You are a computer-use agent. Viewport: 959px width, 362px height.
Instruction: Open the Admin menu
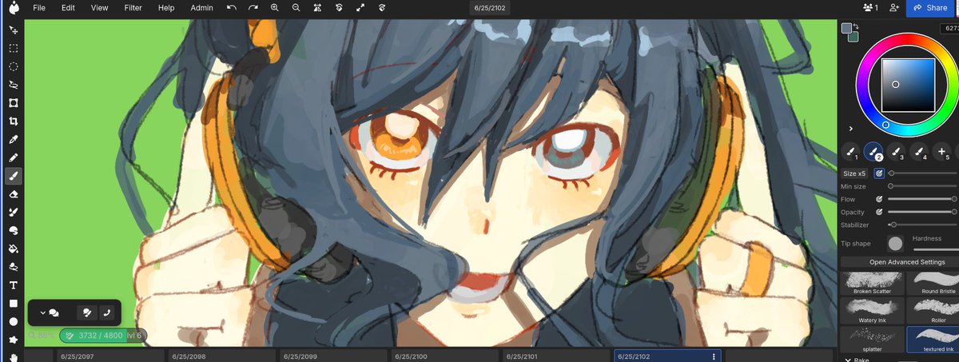click(201, 7)
